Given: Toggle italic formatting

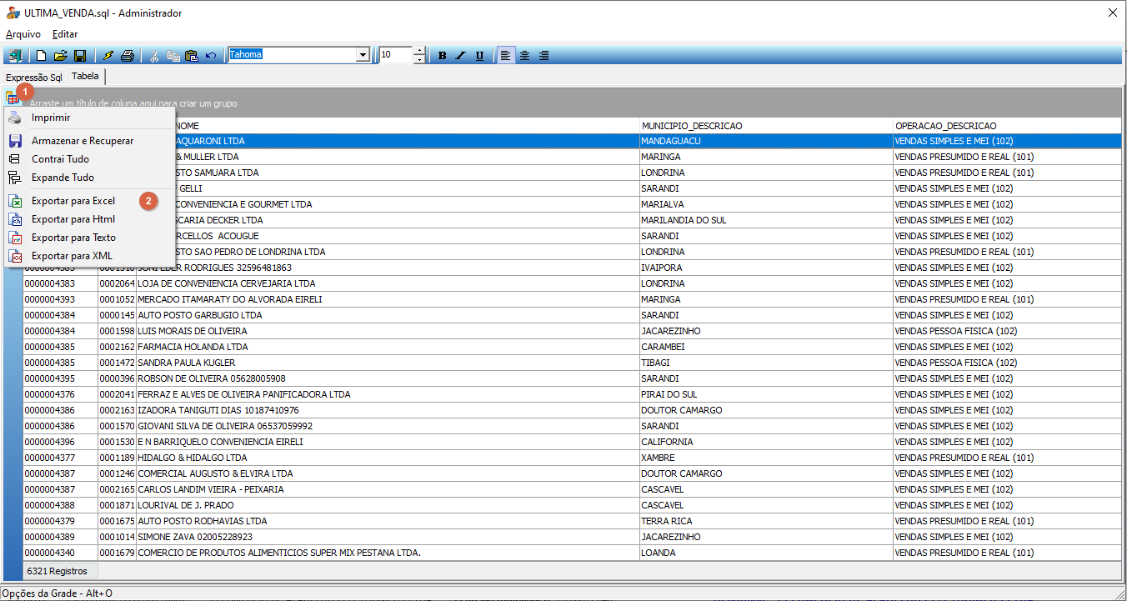Looking at the screenshot, I should point(461,56).
